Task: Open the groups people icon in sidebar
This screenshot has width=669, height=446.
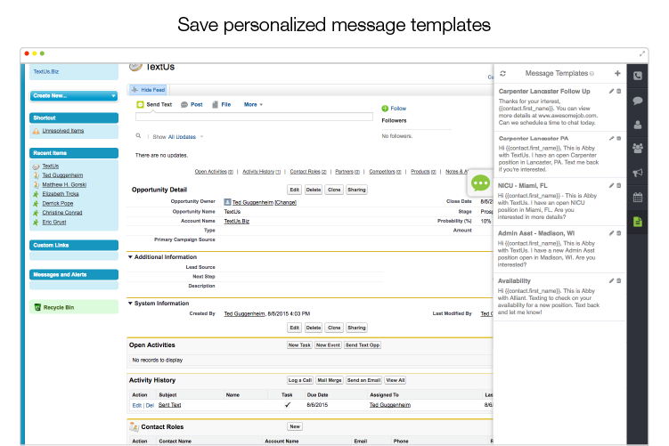Action: 638,149
